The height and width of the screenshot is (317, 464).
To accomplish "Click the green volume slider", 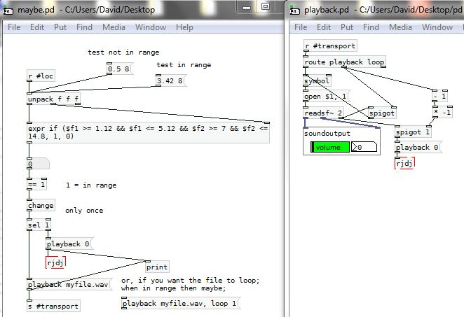I will pyautogui.click(x=330, y=147).
